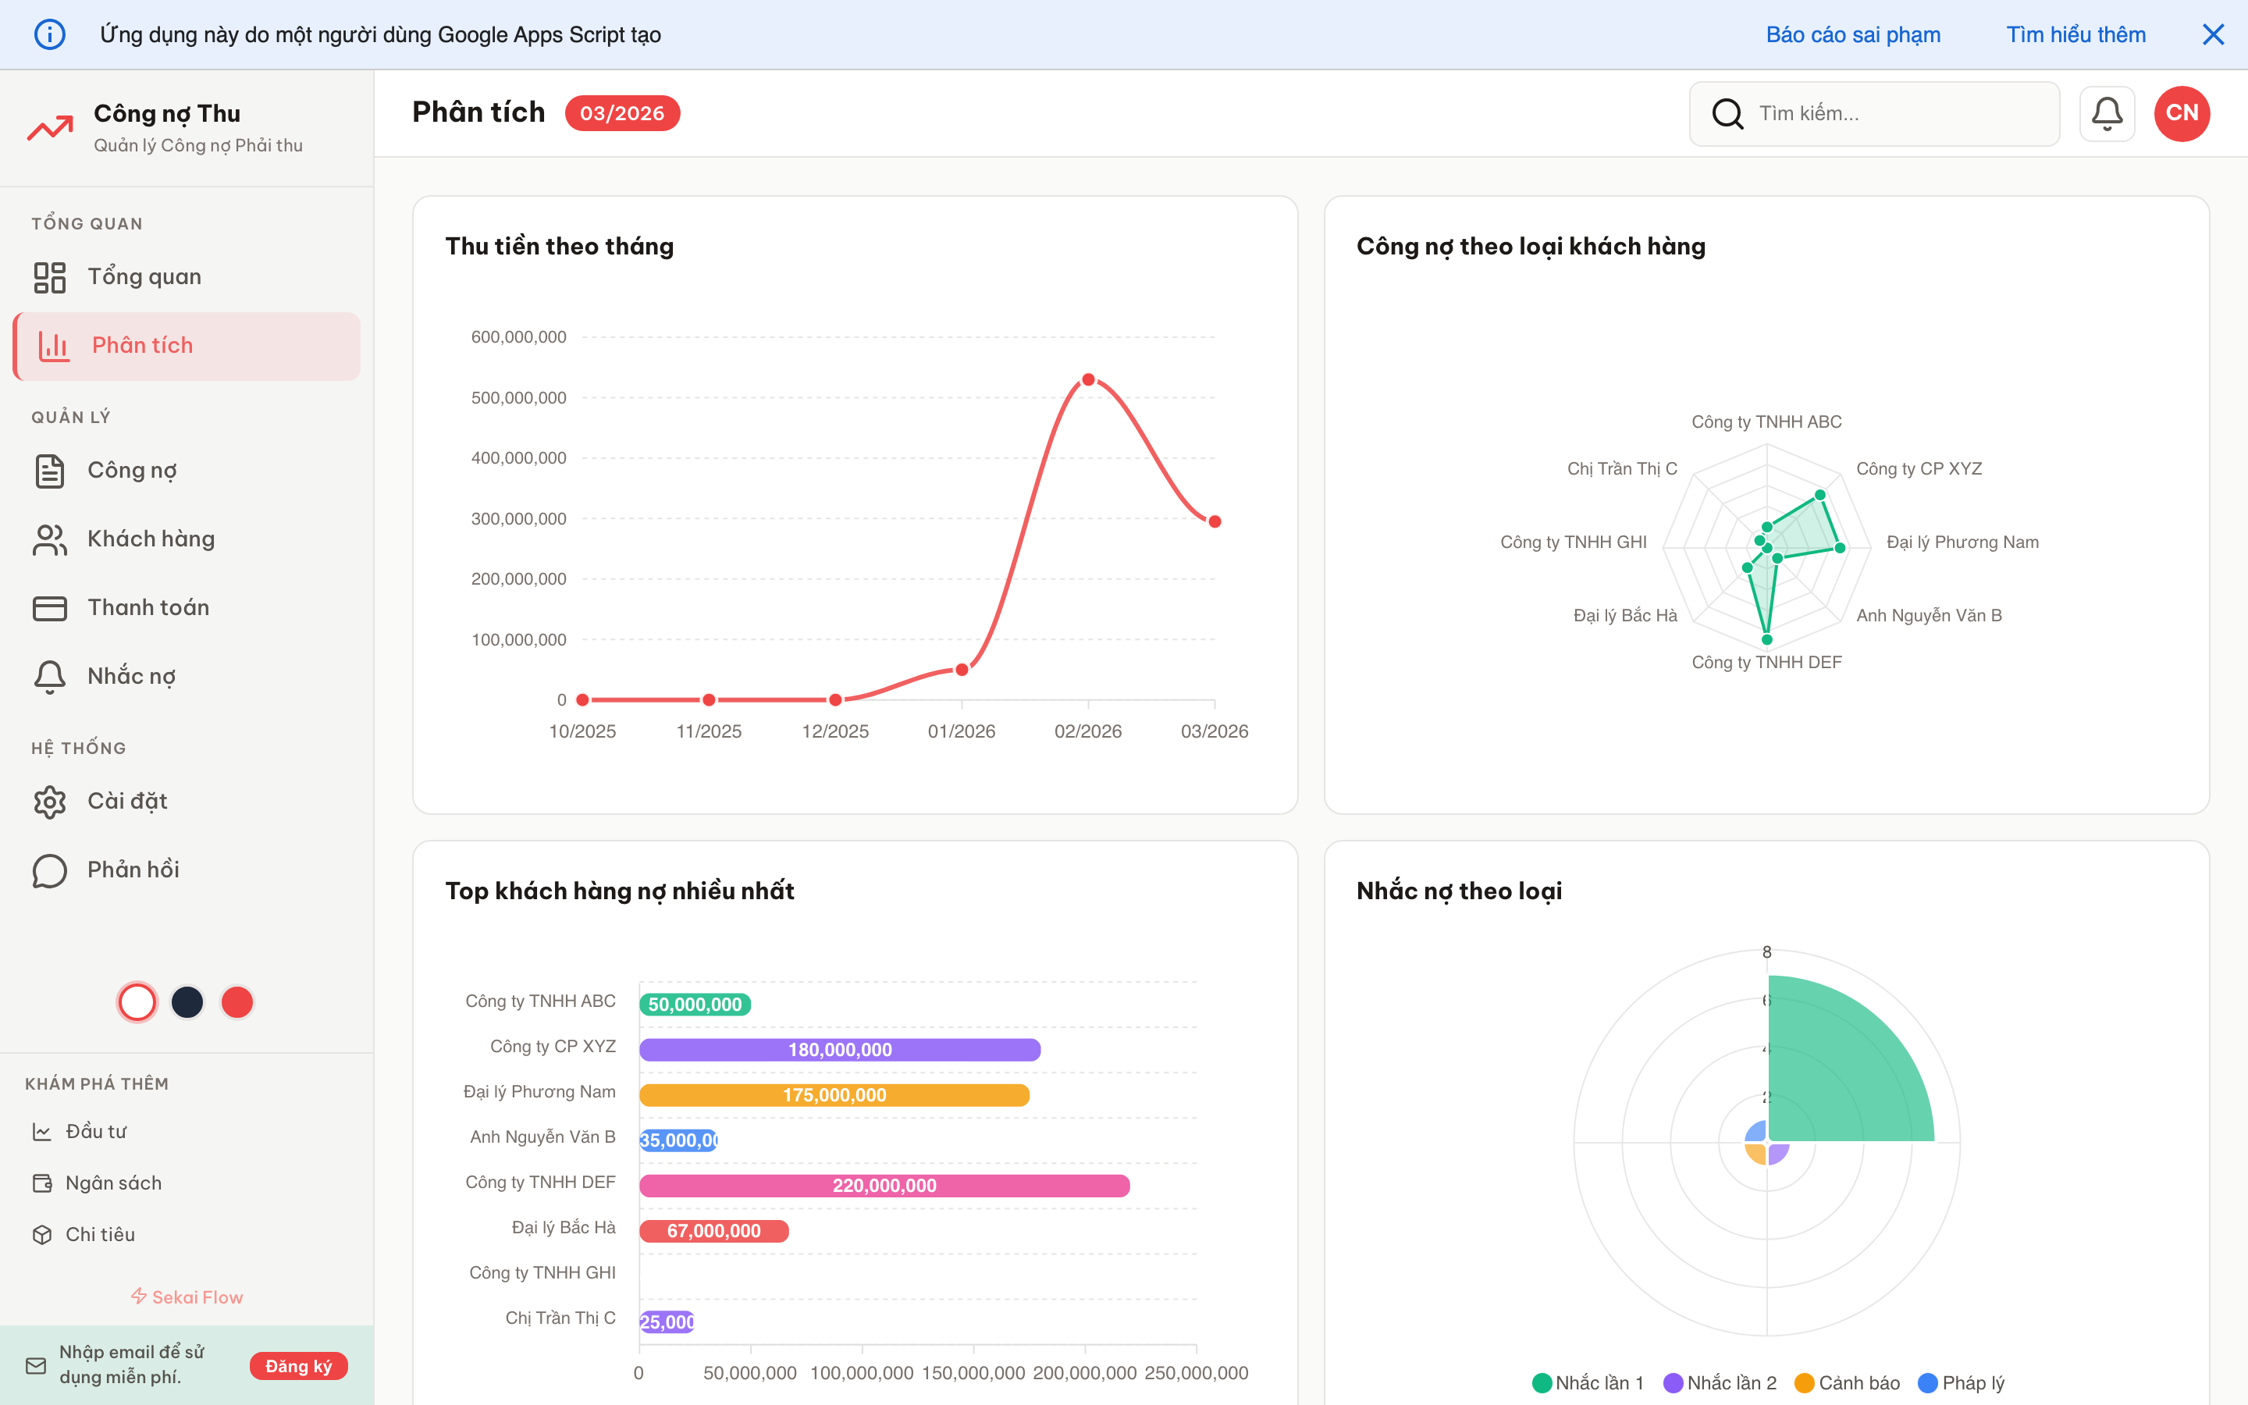
Task: Open Khách hàng customer management icon
Action: point(49,539)
